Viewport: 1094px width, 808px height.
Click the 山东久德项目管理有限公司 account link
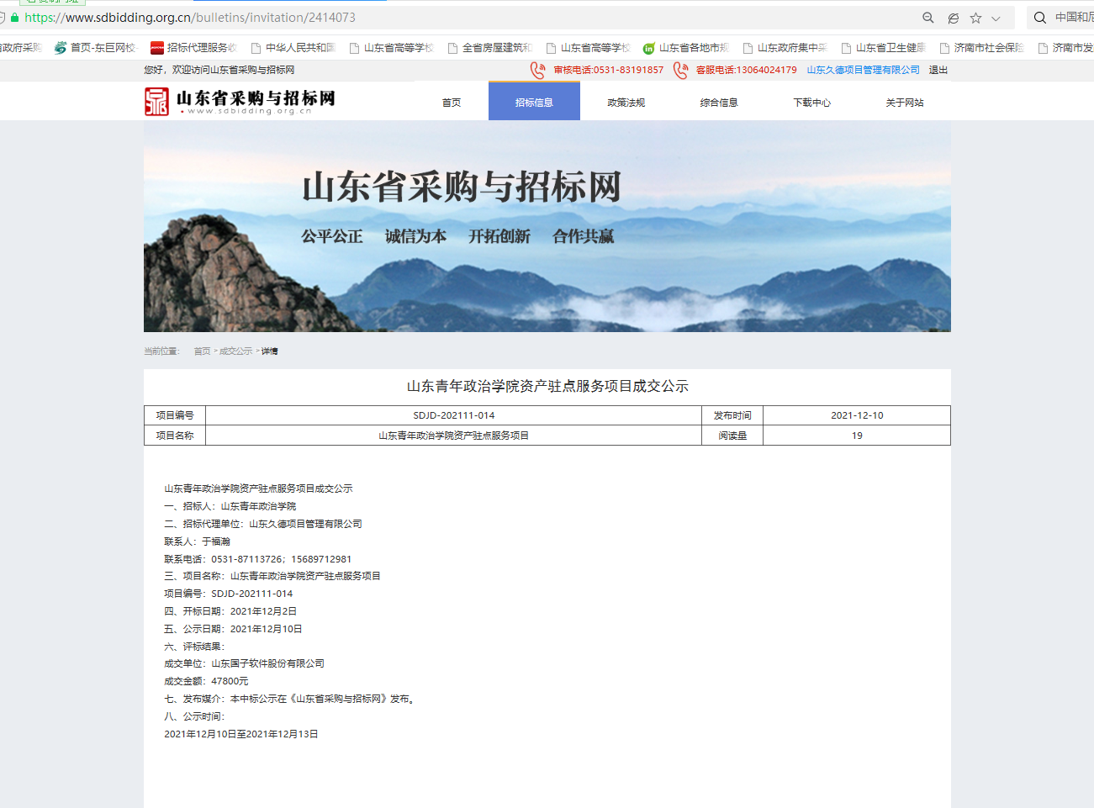tap(863, 70)
